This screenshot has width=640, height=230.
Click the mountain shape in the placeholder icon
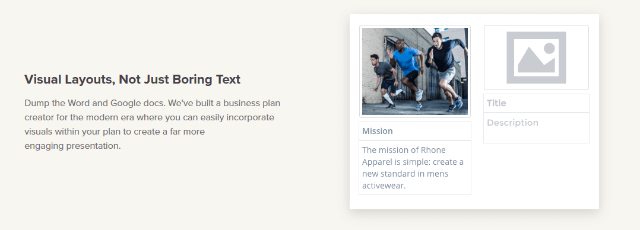(536, 60)
